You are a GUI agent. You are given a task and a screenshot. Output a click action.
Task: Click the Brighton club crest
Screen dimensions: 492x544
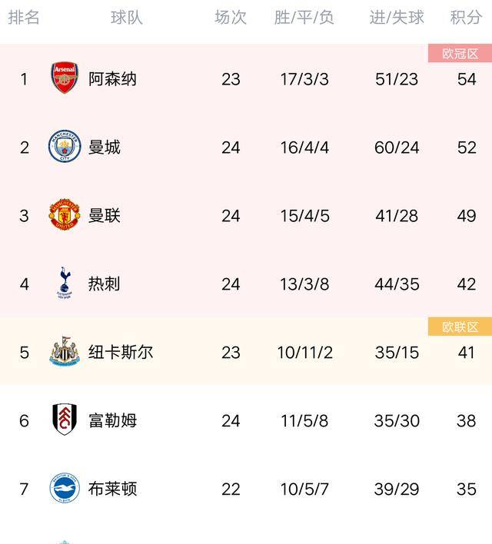pyautogui.click(x=65, y=489)
